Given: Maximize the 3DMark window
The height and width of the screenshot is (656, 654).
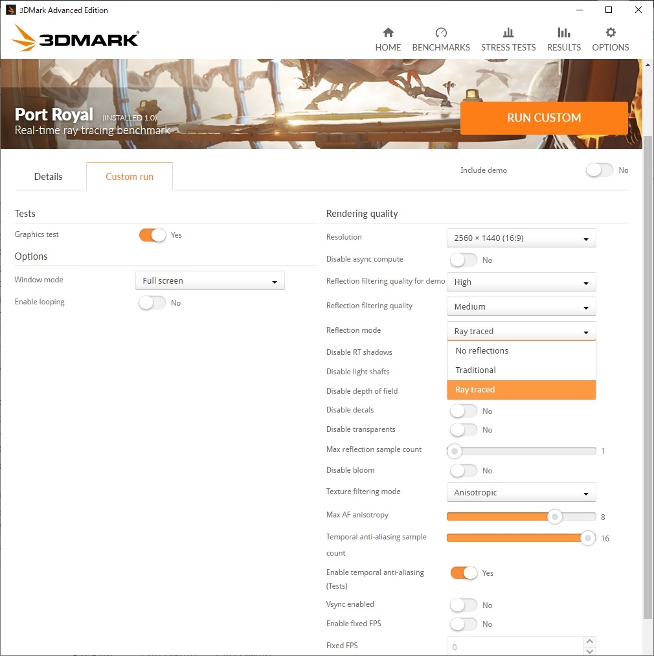Looking at the screenshot, I should point(609,10).
